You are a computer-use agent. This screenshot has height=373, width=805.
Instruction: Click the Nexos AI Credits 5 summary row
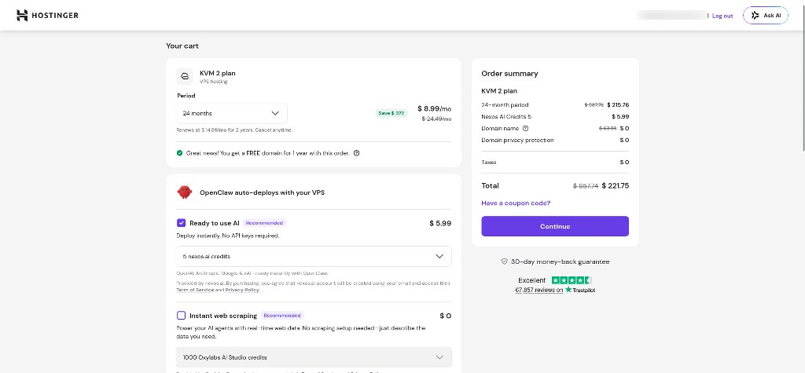555,116
